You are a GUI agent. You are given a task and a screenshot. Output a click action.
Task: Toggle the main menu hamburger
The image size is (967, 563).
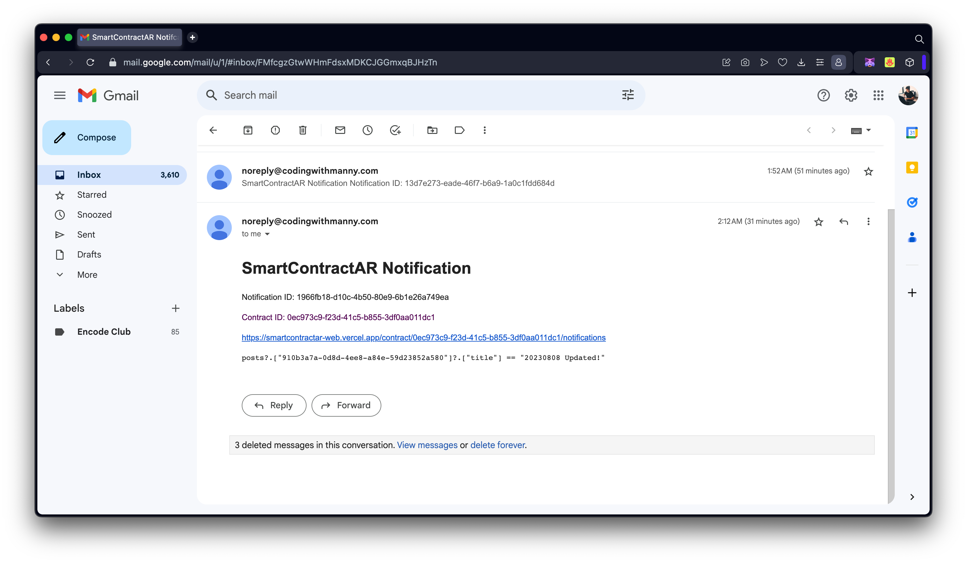tap(60, 95)
